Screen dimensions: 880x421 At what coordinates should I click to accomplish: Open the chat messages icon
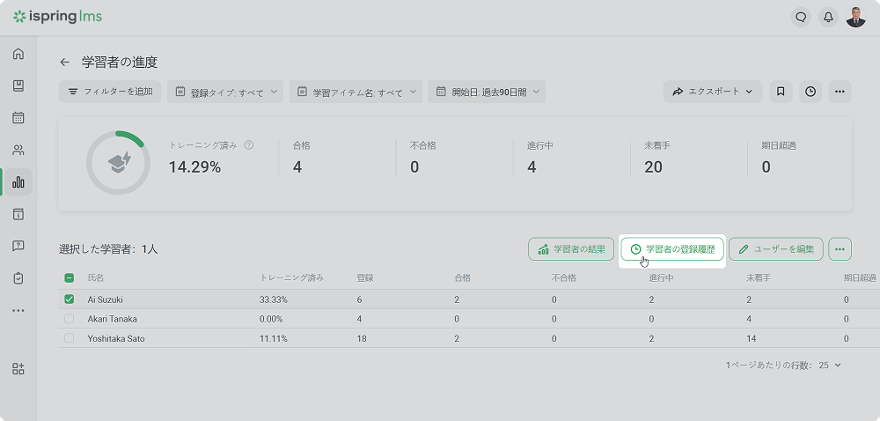[800, 17]
